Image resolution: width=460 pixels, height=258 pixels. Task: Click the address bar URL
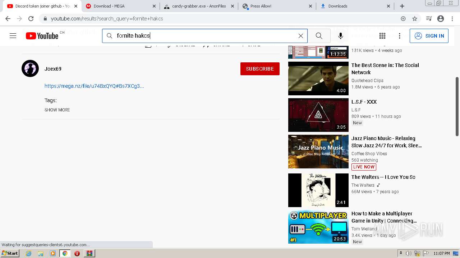pos(107,19)
